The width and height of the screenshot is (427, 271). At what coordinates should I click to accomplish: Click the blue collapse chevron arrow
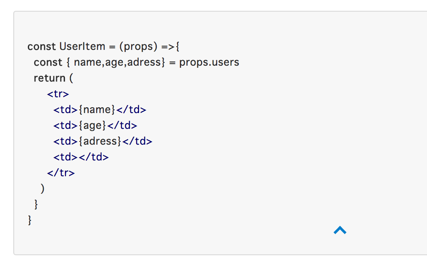pyautogui.click(x=340, y=230)
